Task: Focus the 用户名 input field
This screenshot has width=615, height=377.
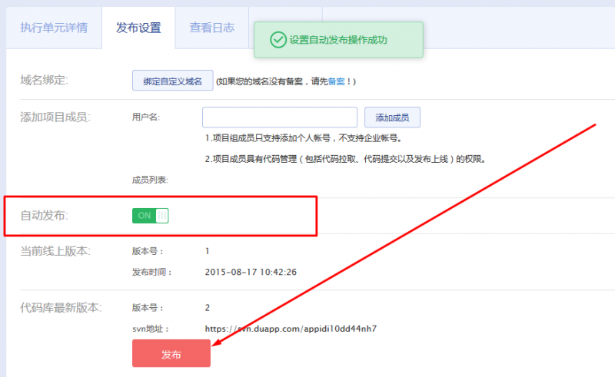Action: 280,117
